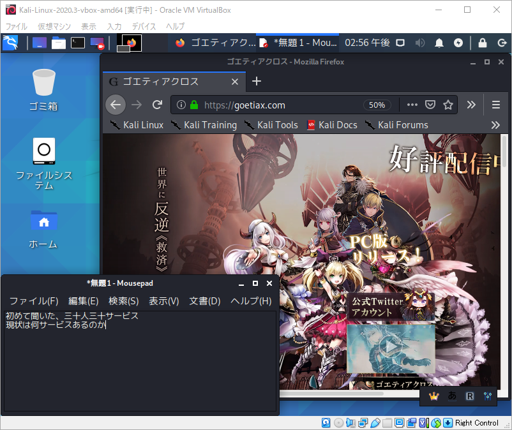This screenshot has width=512, height=430.
Task: Open the power manager lightning icon
Action: tap(458, 43)
